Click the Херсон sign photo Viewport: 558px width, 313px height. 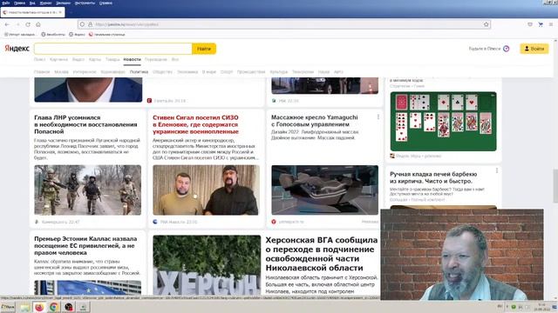(207, 265)
